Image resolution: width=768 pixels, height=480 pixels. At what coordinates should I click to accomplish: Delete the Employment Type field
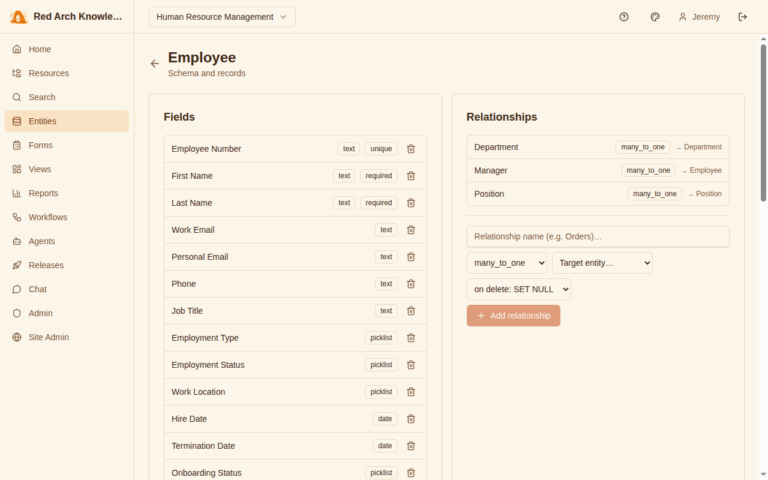[411, 338]
